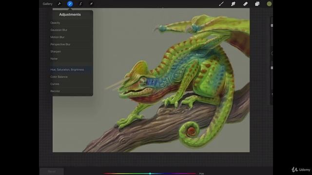Select the Eraser tool

(x=245, y=4)
